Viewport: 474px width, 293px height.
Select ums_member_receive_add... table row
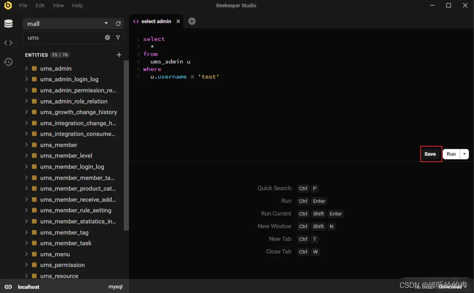[74, 200]
